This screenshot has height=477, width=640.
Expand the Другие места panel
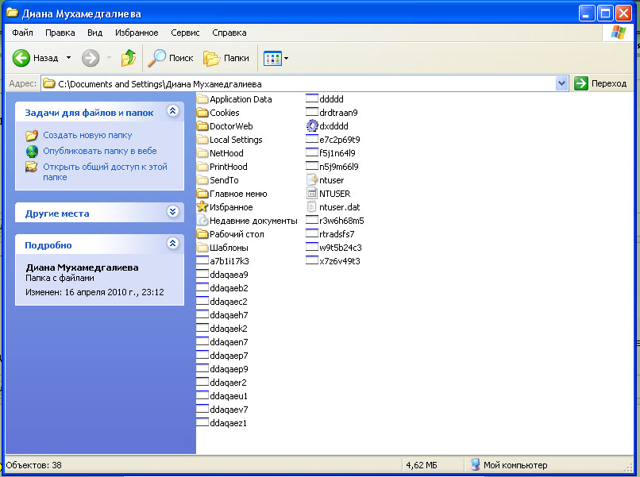pos(172,211)
